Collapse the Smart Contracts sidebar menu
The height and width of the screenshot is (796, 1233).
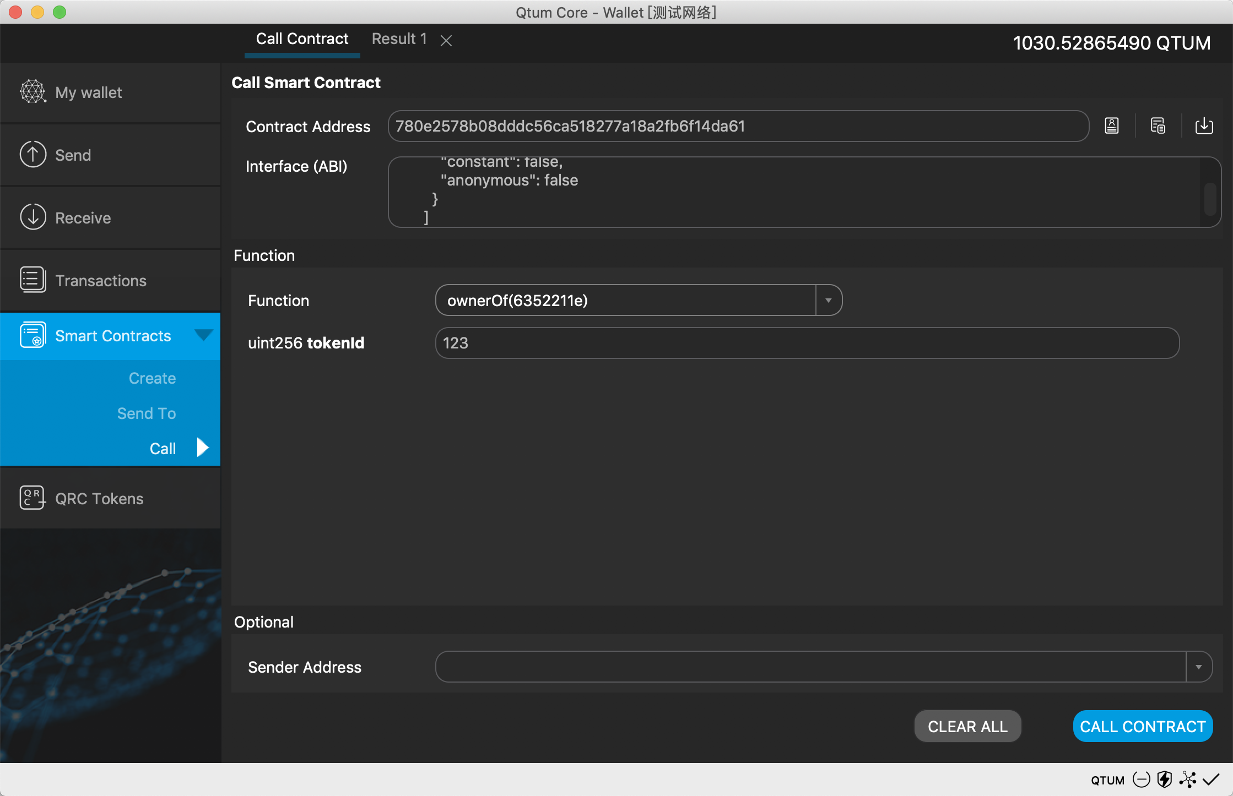pos(203,335)
